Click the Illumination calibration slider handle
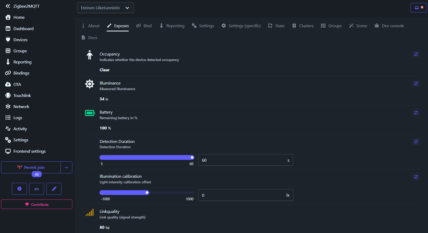 tap(147, 192)
